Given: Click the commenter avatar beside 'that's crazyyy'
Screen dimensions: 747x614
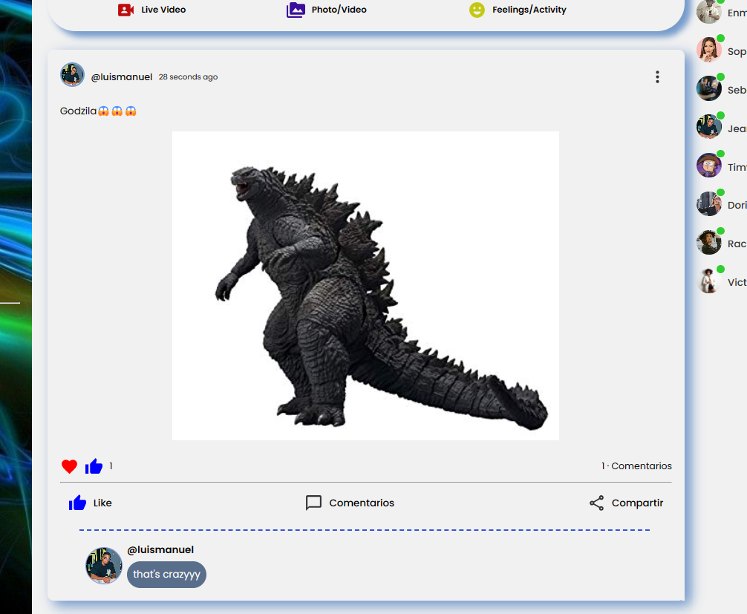Looking at the screenshot, I should coord(104,566).
